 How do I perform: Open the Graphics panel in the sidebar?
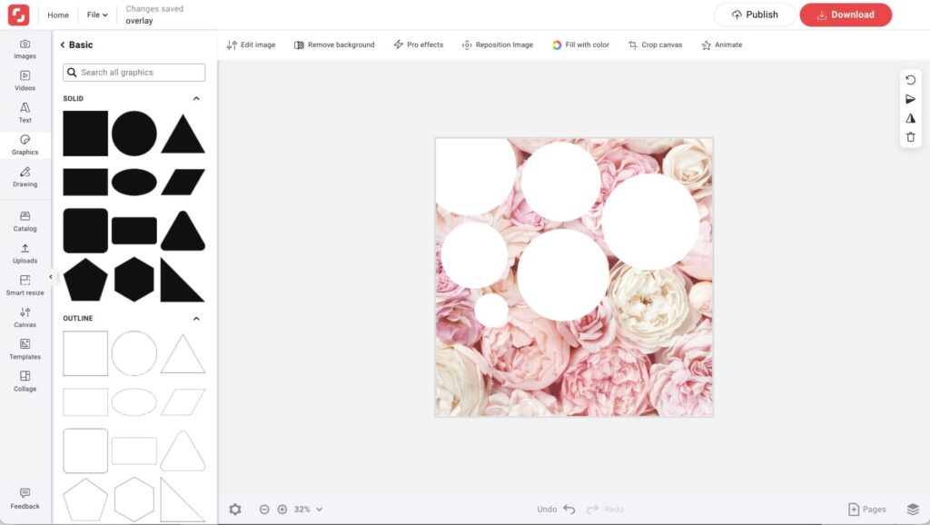(x=25, y=143)
